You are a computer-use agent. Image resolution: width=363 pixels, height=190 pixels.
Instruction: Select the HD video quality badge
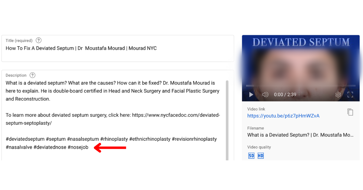pyautogui.click(x=261, y=156)
